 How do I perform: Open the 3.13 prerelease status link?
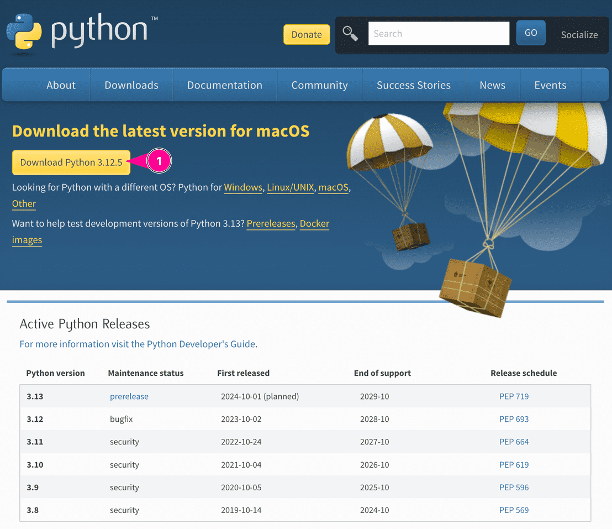[129, 396]
